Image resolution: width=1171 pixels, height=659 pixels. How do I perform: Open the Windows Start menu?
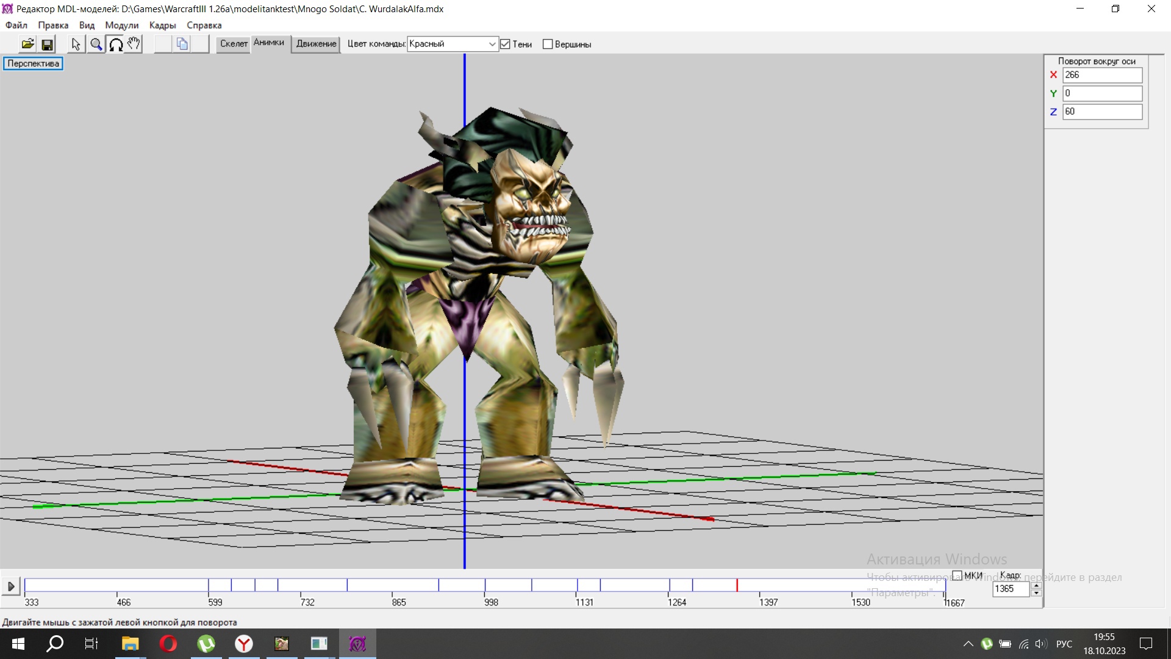pos(18,644)
